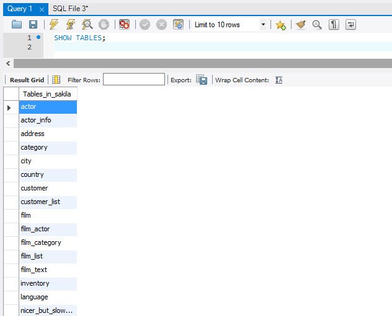The height and width of the screenshot is (316, 392).
Task: Select the 'film_category' row
Action: click(x=48, y=243)
